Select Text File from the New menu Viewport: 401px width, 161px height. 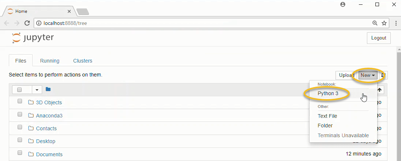coord(327,116)
